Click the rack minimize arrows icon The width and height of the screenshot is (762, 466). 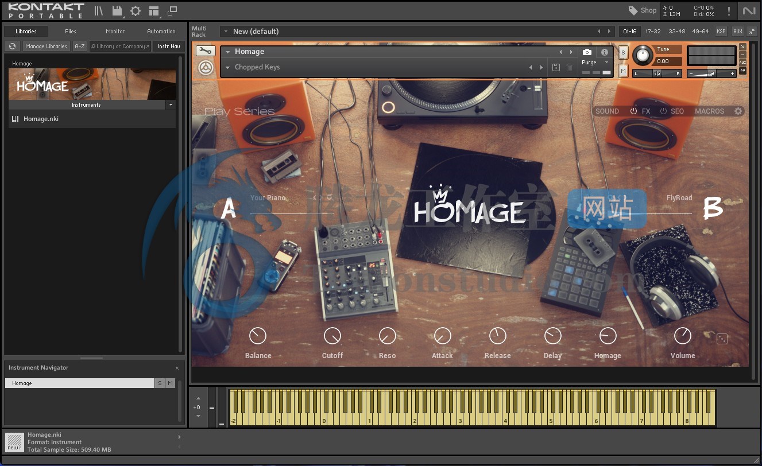[x=752, y=32]
